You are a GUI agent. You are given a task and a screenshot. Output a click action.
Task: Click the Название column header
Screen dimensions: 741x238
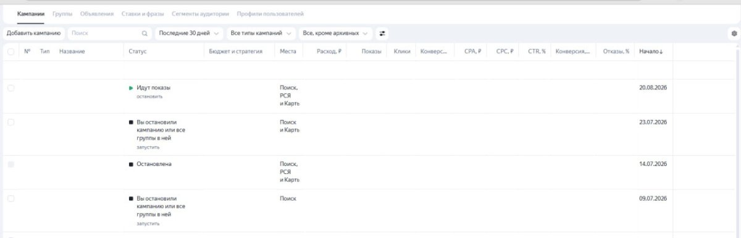point(72,52)
